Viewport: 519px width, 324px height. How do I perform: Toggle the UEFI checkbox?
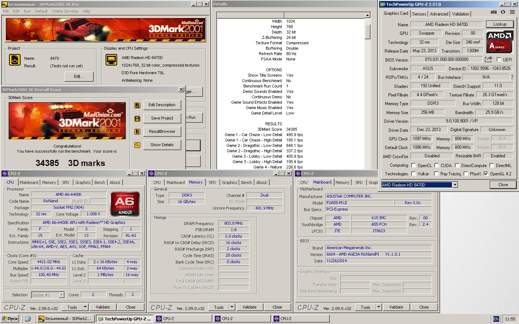tap(499, 59)
